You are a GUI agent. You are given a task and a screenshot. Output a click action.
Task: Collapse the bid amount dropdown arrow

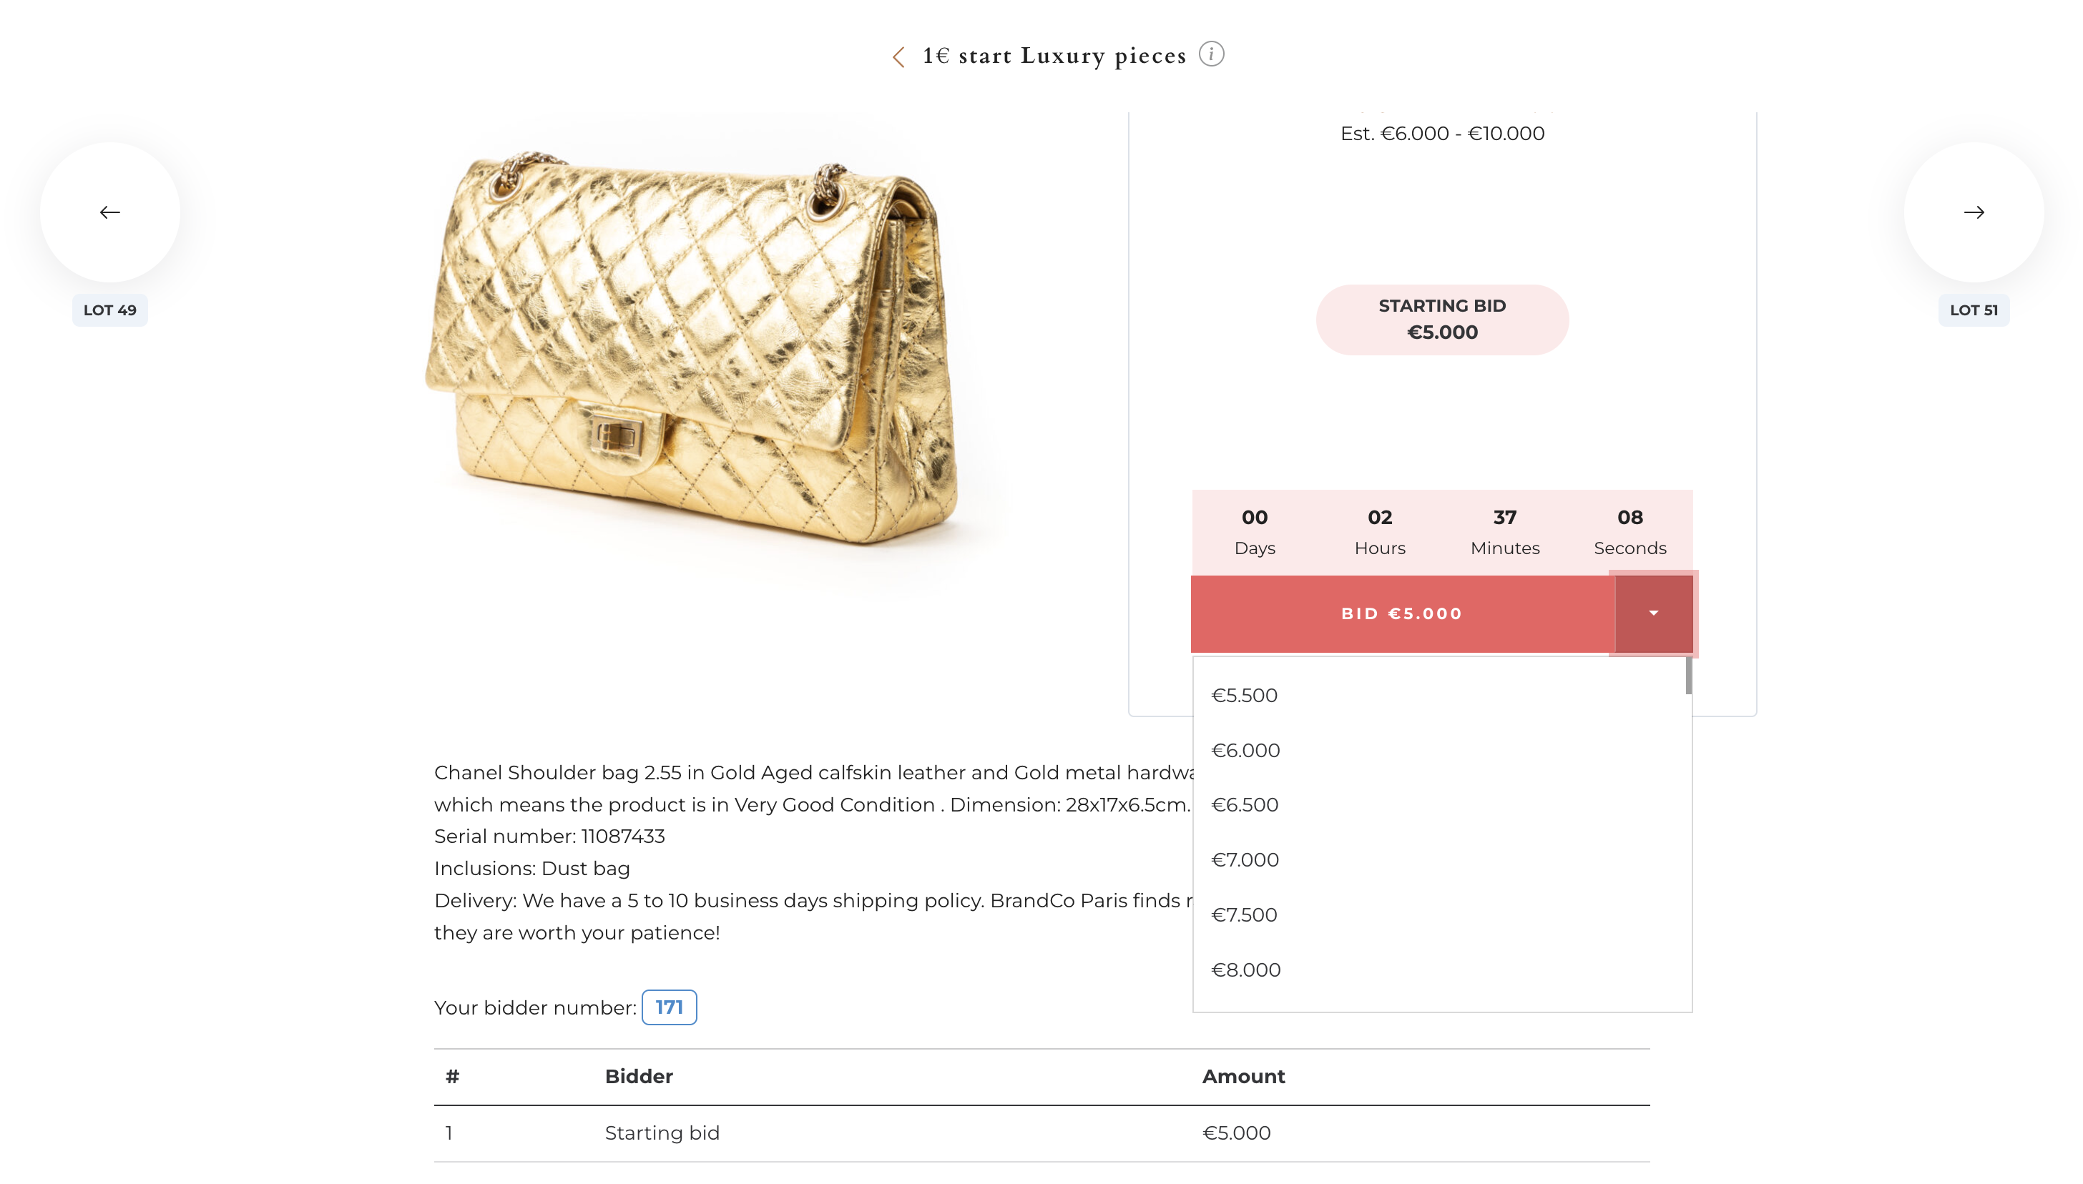click(1652, 614)
